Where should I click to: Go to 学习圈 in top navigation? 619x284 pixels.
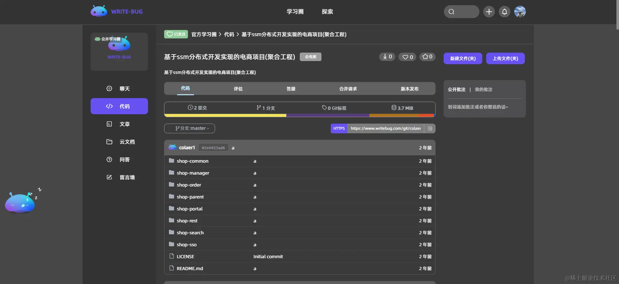click(x=295, y=12)
